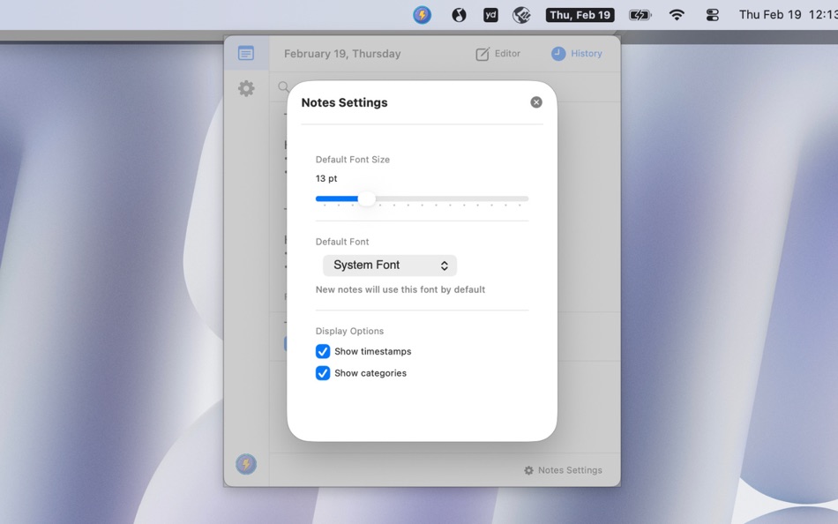The image size is (838, 524).
Task: Open the notes list panel icon
Action: pos(246,52)
